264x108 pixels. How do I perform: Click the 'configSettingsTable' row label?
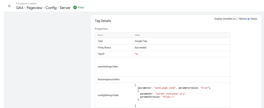coord(108,95)
